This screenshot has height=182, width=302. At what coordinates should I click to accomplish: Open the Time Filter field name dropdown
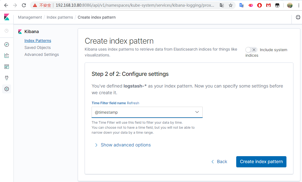tap(147, 112)
